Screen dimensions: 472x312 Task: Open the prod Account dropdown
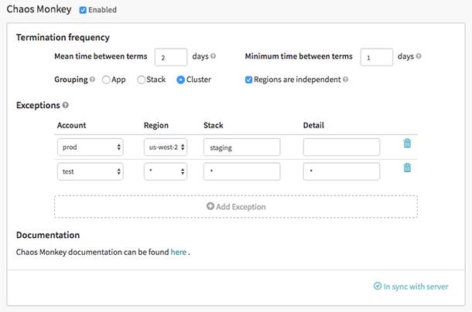coord(90,147)
